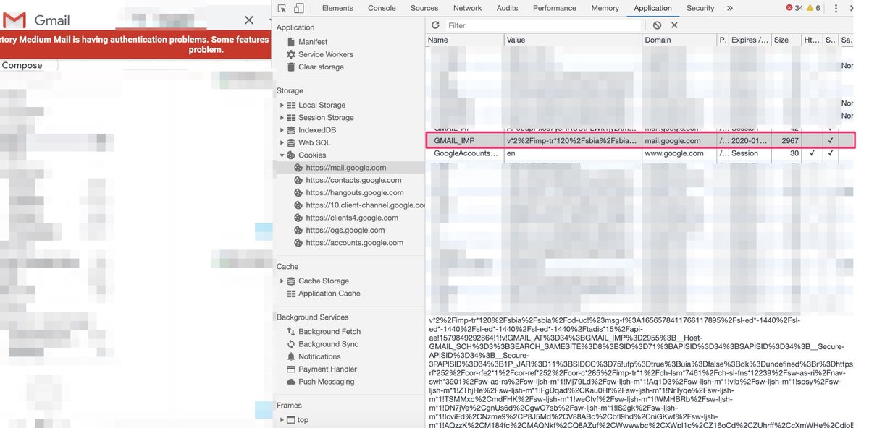The height and width of the screenshot is (428, 869).
Task: Click the clear all cookies icon
Action: point(657,25)
